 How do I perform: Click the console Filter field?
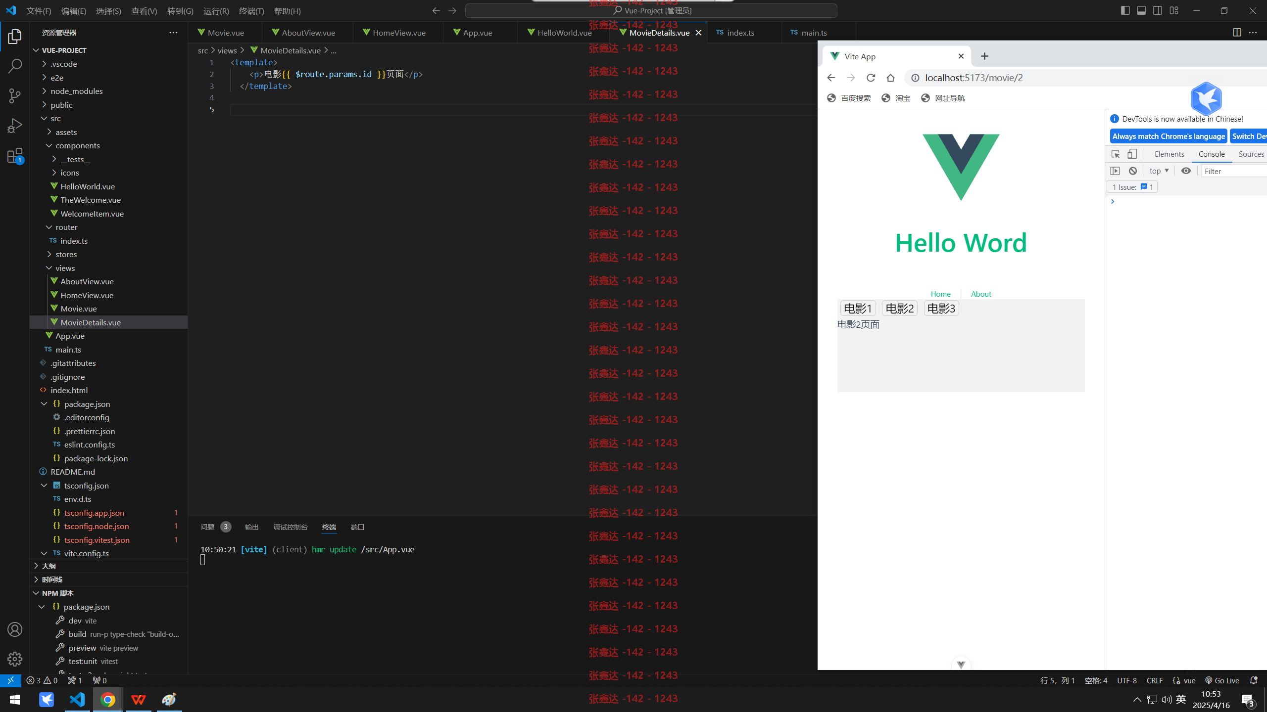(x=1234, y=171)
